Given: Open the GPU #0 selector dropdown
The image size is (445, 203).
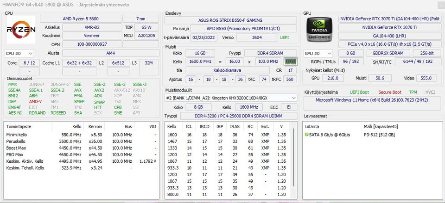Looking at the screenshot, I should point(318,53).
